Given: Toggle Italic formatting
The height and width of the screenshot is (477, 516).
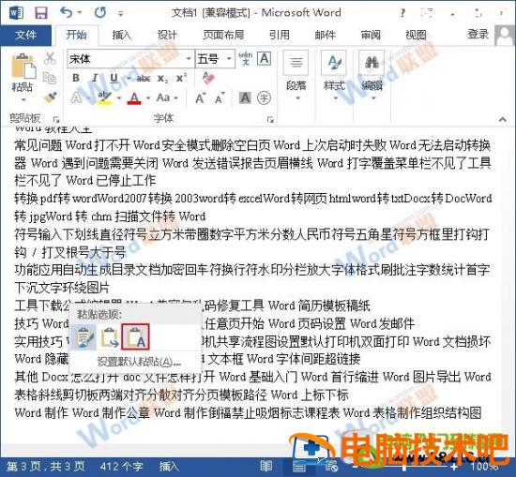Looking at the screenshot, I should 95,78.
